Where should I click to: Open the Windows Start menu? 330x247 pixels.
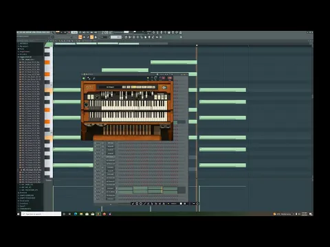tap(19, 214)
